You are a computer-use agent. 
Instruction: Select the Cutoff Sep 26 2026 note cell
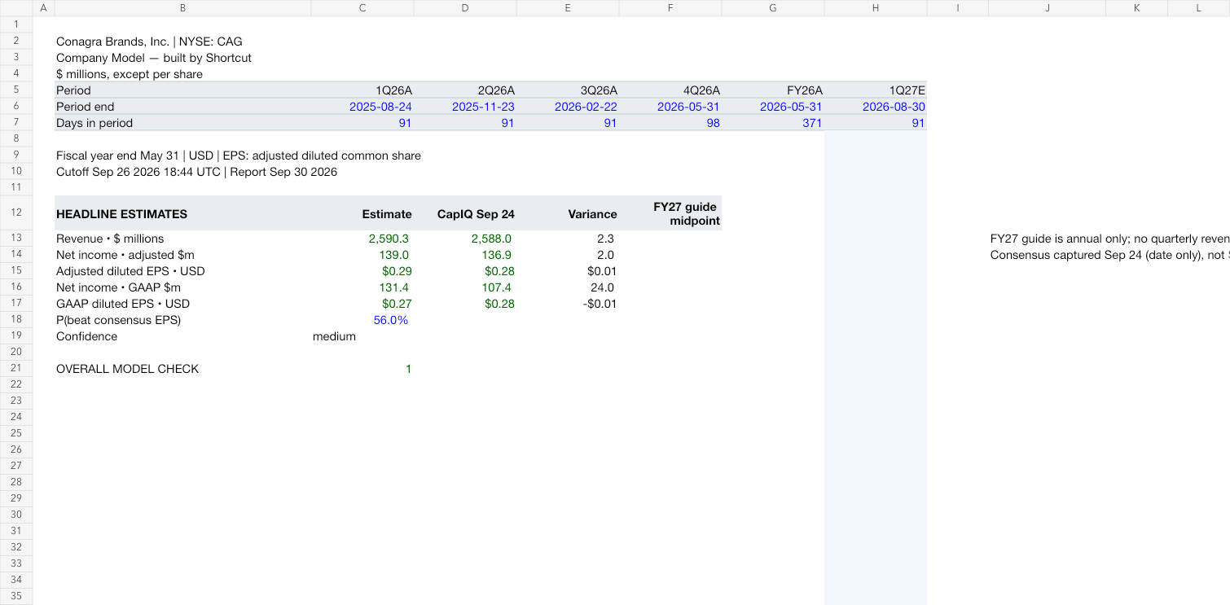196,172
